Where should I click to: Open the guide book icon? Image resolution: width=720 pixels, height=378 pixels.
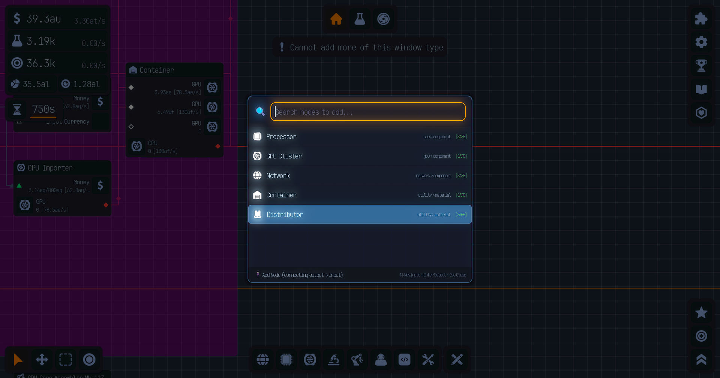[x=701, y=89]
